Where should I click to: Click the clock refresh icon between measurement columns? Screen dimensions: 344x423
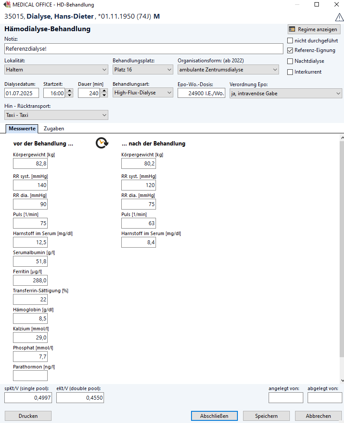pyautogui.click(x=102, y=143)
